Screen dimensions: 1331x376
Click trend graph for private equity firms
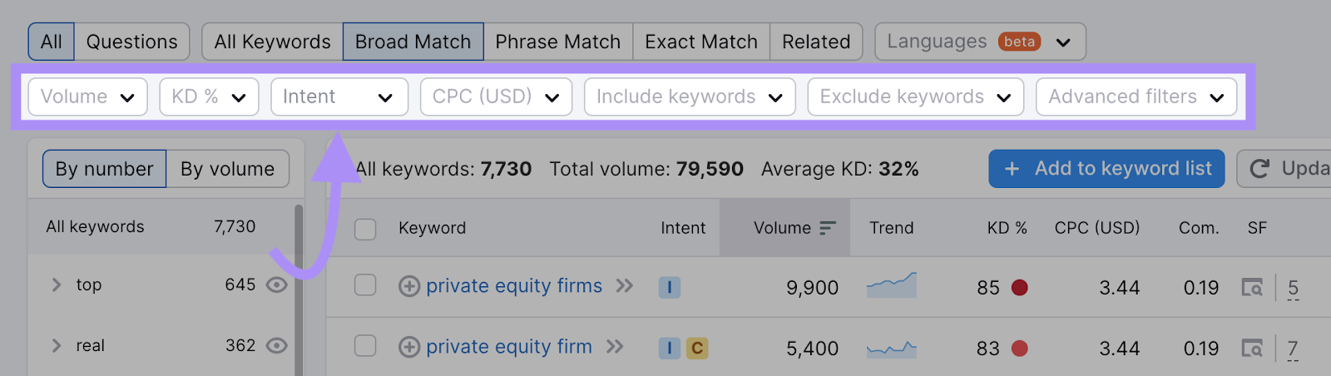tap(891, 285)
